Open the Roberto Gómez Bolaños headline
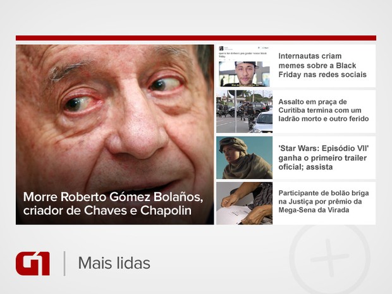The width and height of the screenshot is (392, 294). click(x=113, y=204)
